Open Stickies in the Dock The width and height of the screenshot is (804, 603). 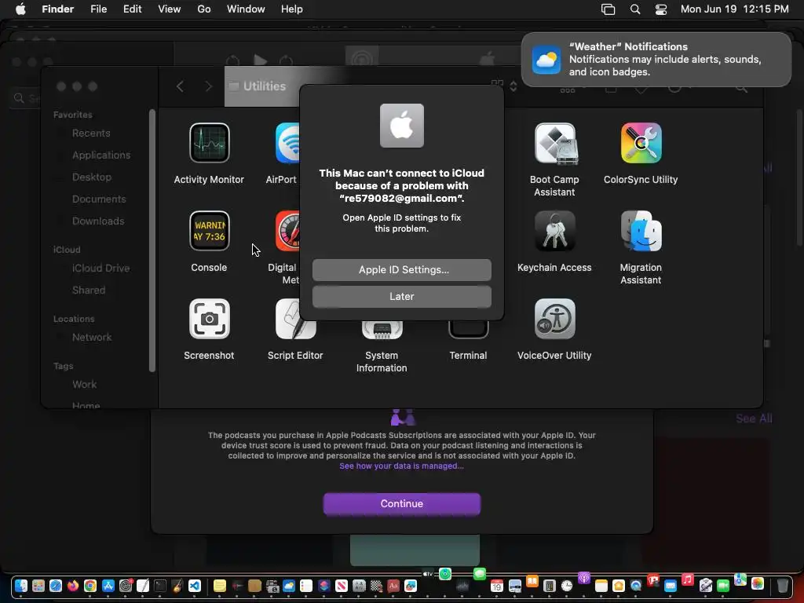(220, 586)
